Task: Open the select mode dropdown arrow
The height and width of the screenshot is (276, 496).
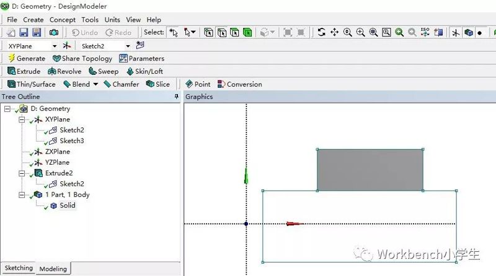Action: click(x=193, y=32)
